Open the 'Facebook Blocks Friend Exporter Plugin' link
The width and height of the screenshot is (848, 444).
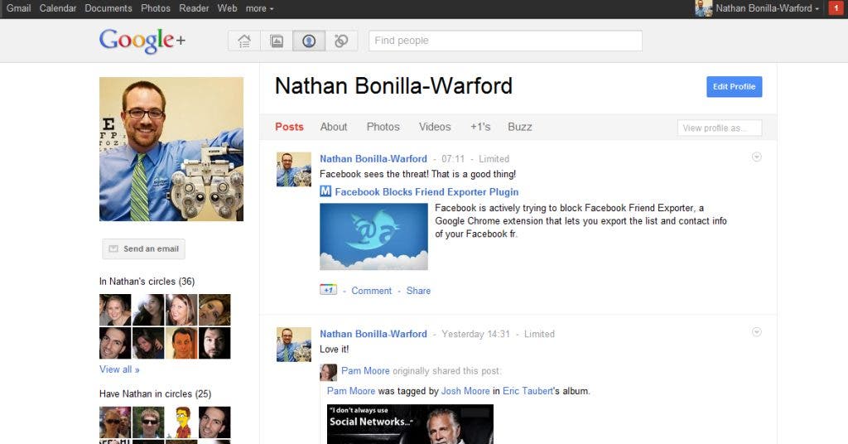point(426,191)
